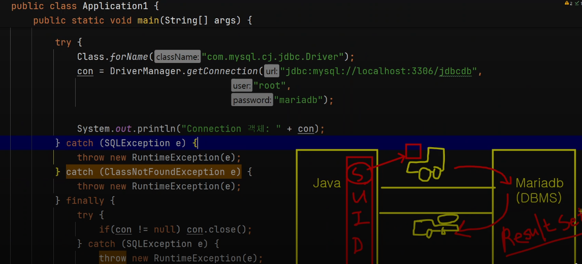Click the con.close() call
The image size is (582, 264).
click(217, 229)
